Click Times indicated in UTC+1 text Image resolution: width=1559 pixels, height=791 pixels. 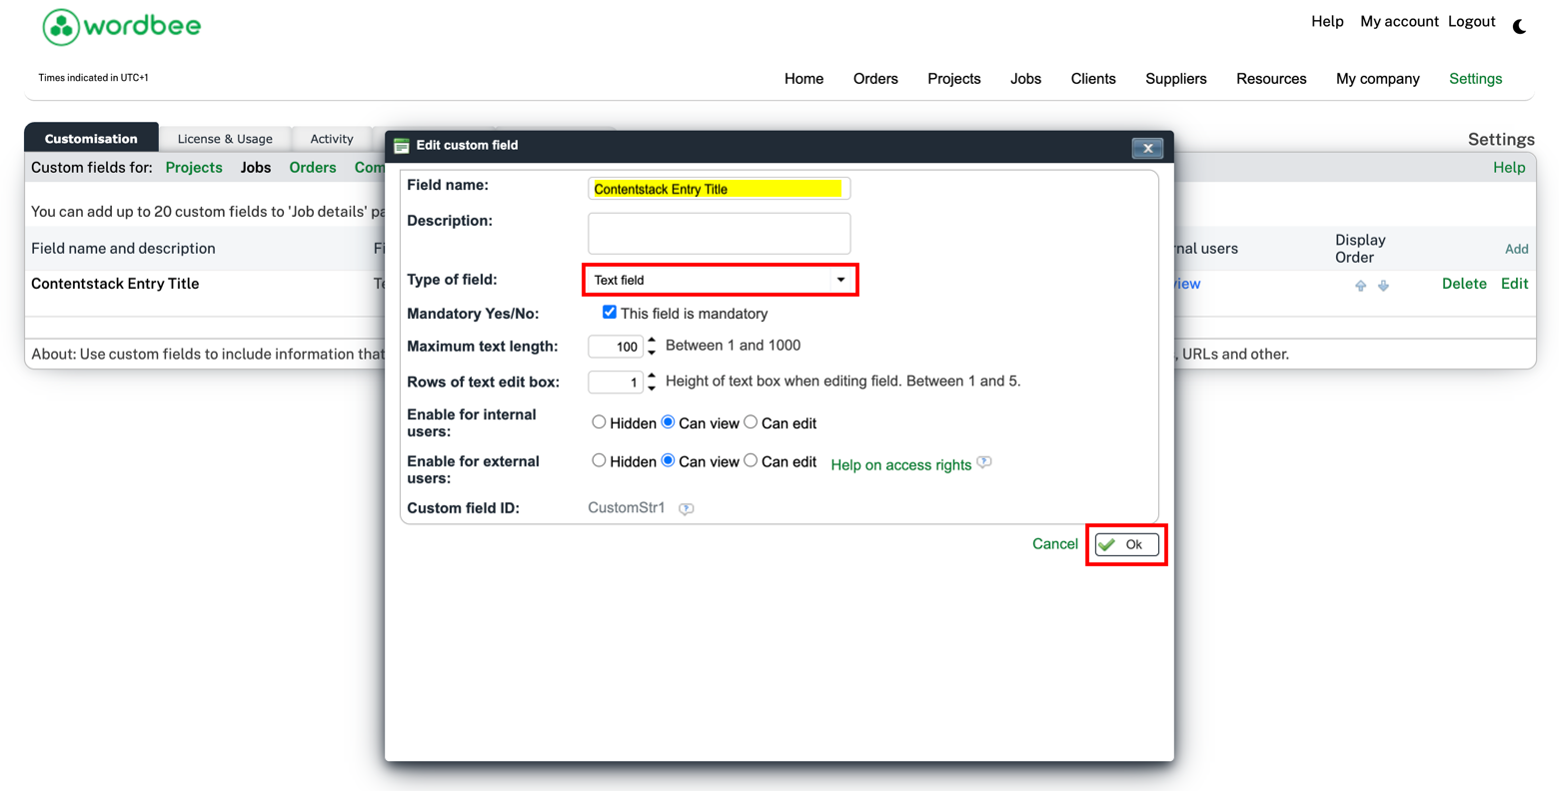[93, 78]
